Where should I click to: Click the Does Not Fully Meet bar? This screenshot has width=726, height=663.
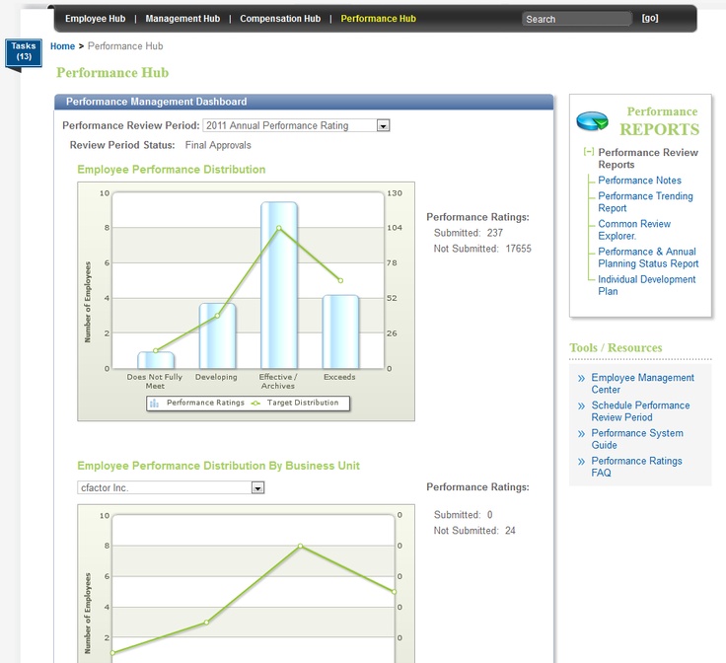point(156,360)
